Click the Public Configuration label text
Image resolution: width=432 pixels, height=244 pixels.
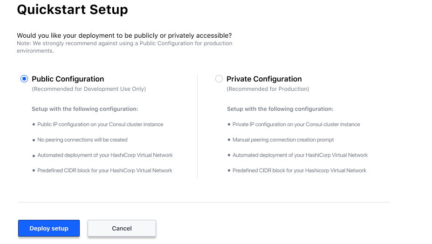click(68, 79)
